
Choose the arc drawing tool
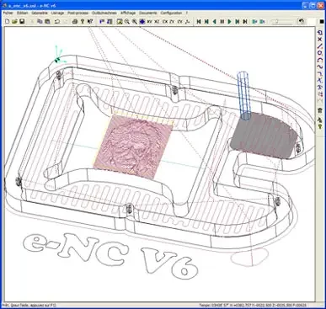coord(320,60)
